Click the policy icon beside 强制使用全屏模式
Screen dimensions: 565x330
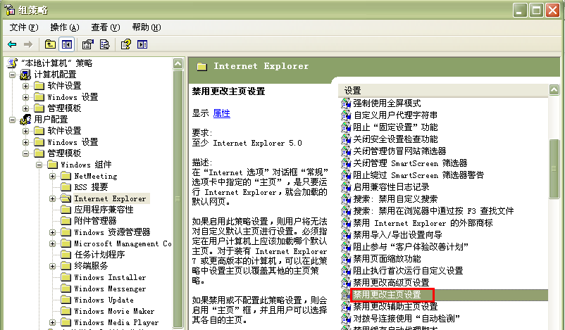(346, 103)
